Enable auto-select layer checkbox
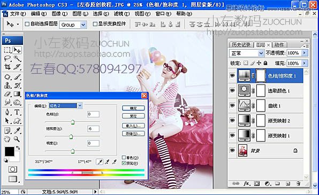The width and height of the screenshot is (319, 195). [27, 24]
